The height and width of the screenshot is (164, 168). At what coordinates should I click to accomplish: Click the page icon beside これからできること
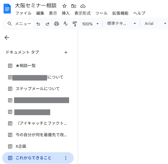(x=10, y=158)
